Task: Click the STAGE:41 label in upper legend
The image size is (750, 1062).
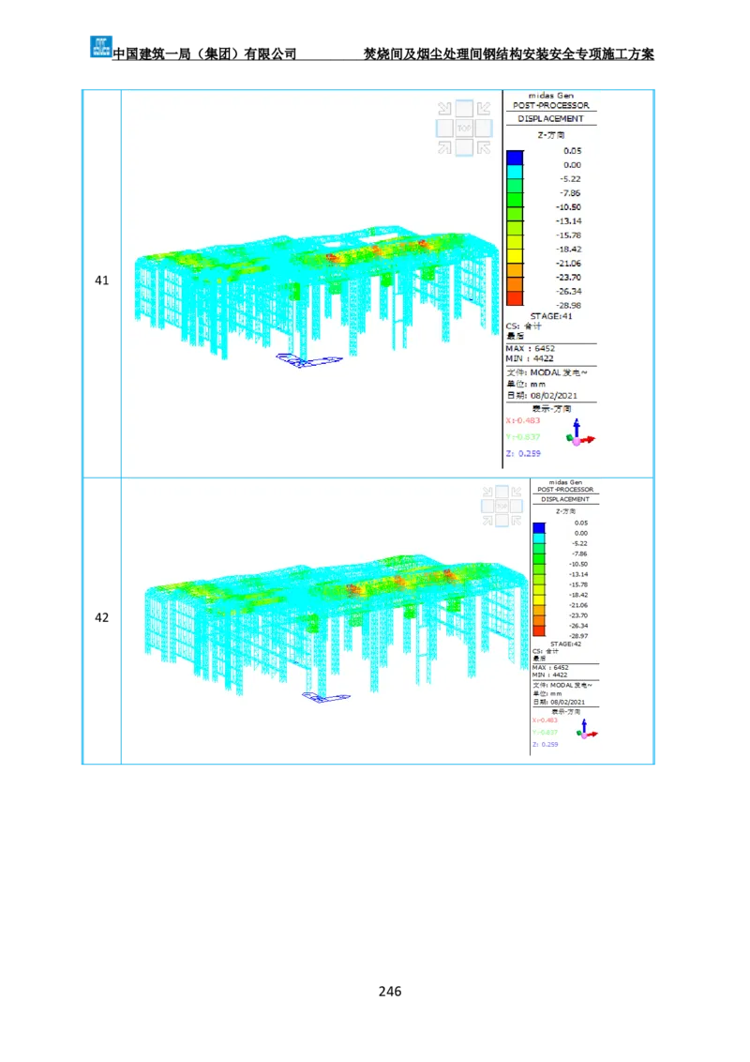Action: coord(550,316)
